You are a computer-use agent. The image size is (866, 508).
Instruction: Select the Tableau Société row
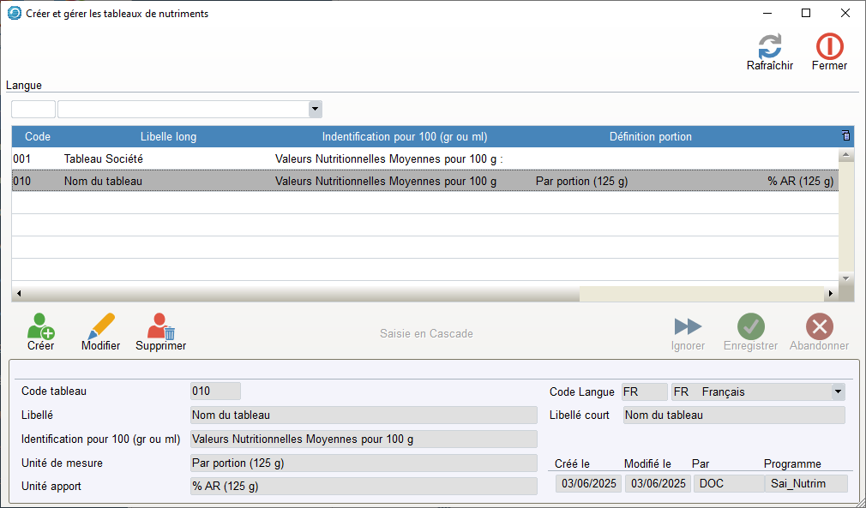pos(257,158)
